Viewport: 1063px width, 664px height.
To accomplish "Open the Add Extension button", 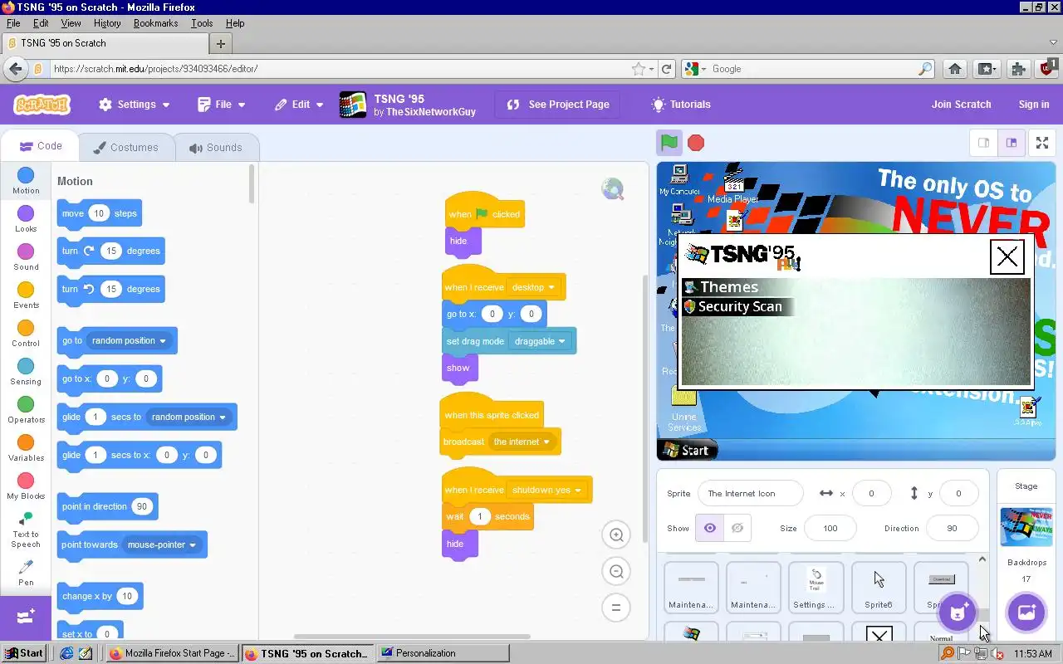I will [26, 617].
